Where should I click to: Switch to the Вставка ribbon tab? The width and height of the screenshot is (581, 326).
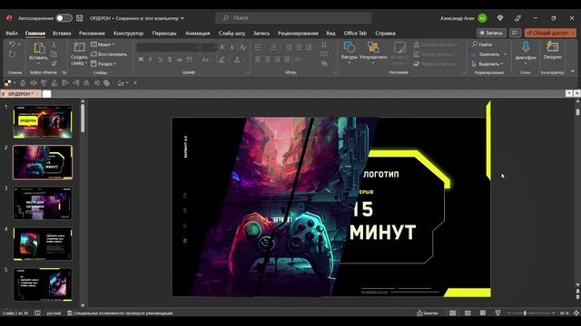(x=62, y=34)
